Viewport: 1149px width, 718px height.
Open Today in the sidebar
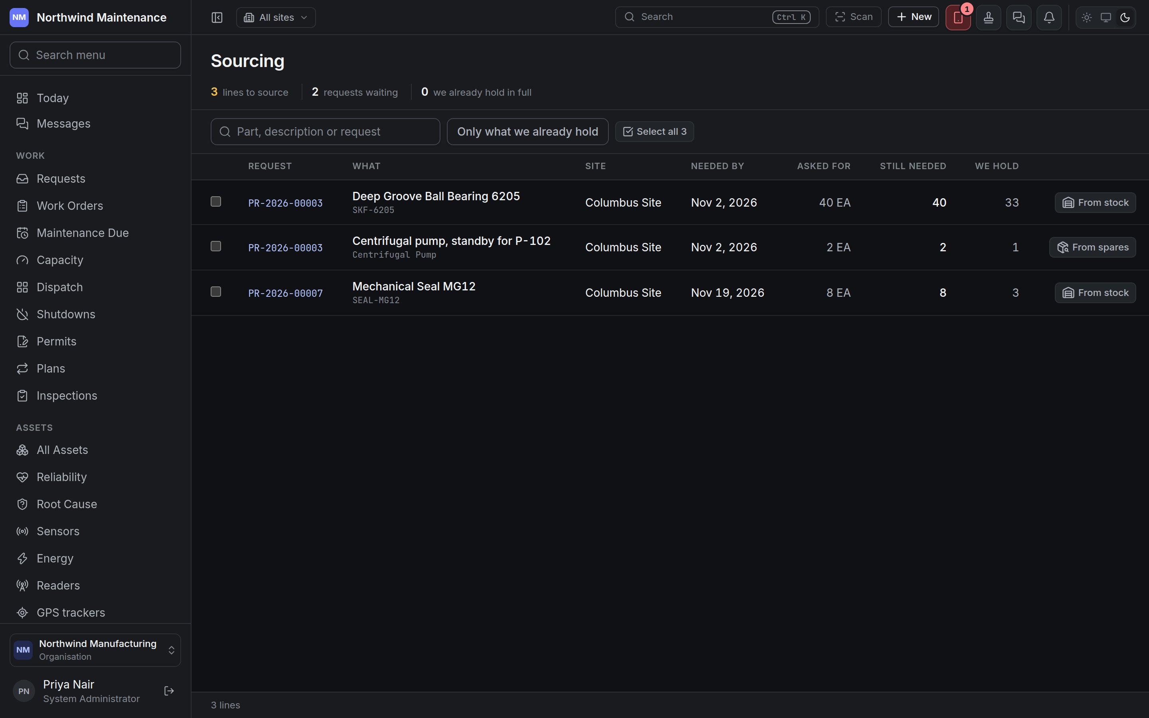click(x=95, y=98)
